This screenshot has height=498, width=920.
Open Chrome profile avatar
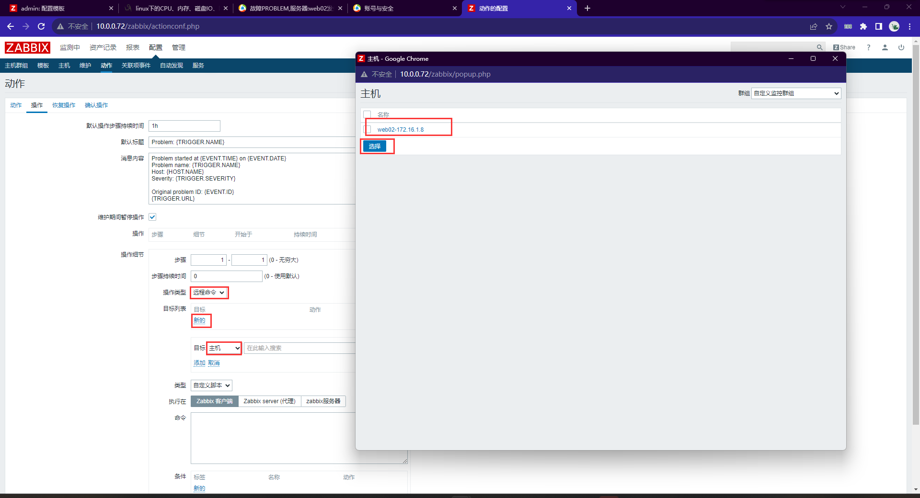pos(894,26)
